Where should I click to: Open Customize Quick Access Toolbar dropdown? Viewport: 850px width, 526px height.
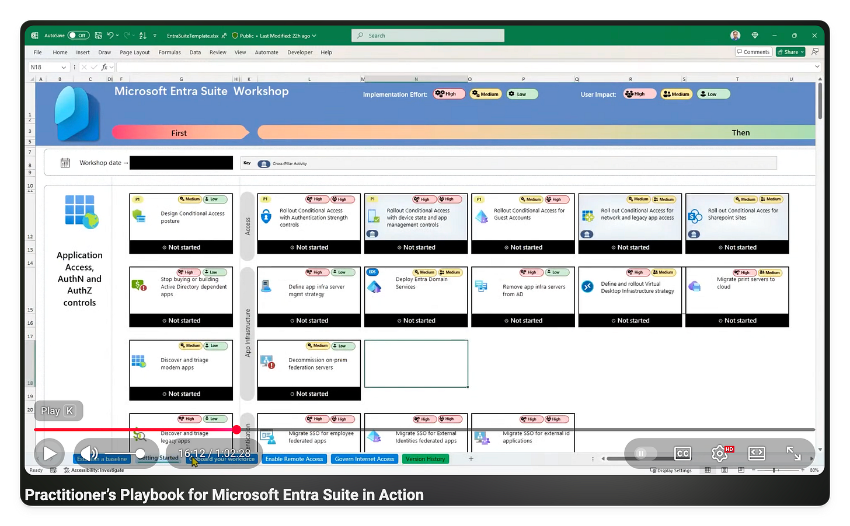tap(155, 36)
